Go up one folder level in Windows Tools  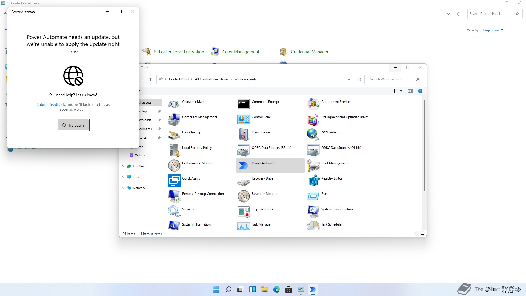click(150, 79)
